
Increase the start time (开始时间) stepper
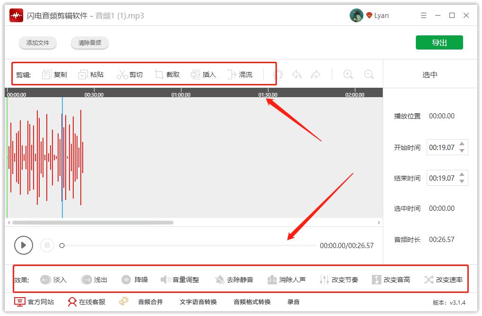pos(462,143)
